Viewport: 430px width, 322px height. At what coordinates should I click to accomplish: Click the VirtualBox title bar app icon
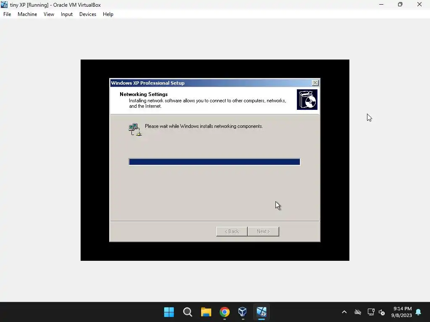(x=4, y=5)
